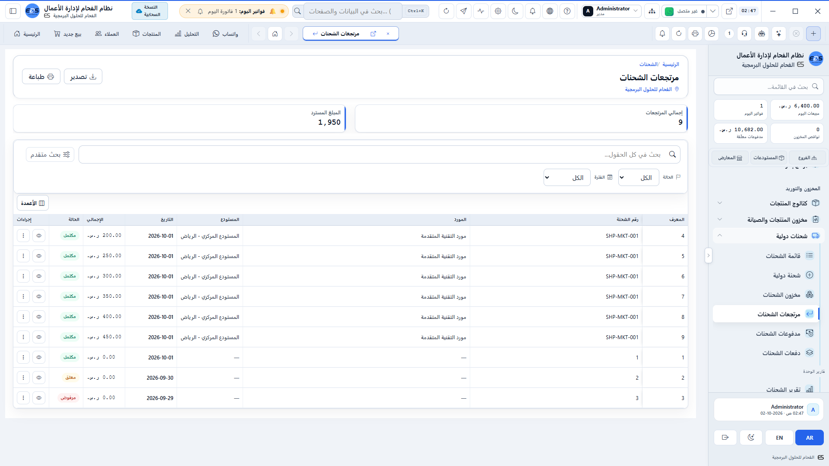Viewport: 829px width, 466px height.
Task: Click the sparkle AI assistant icon
Action: (778, 34)
